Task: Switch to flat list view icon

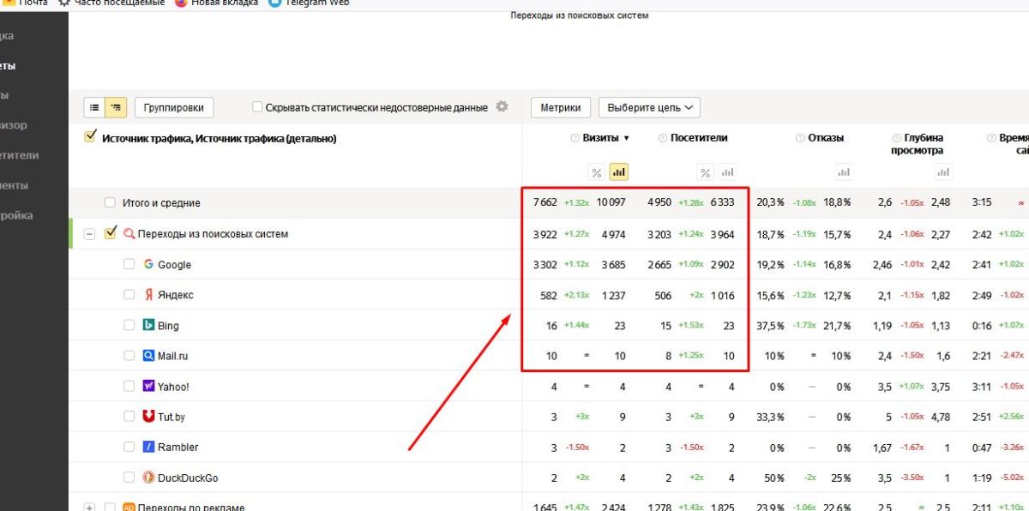Action: point(94,107)
